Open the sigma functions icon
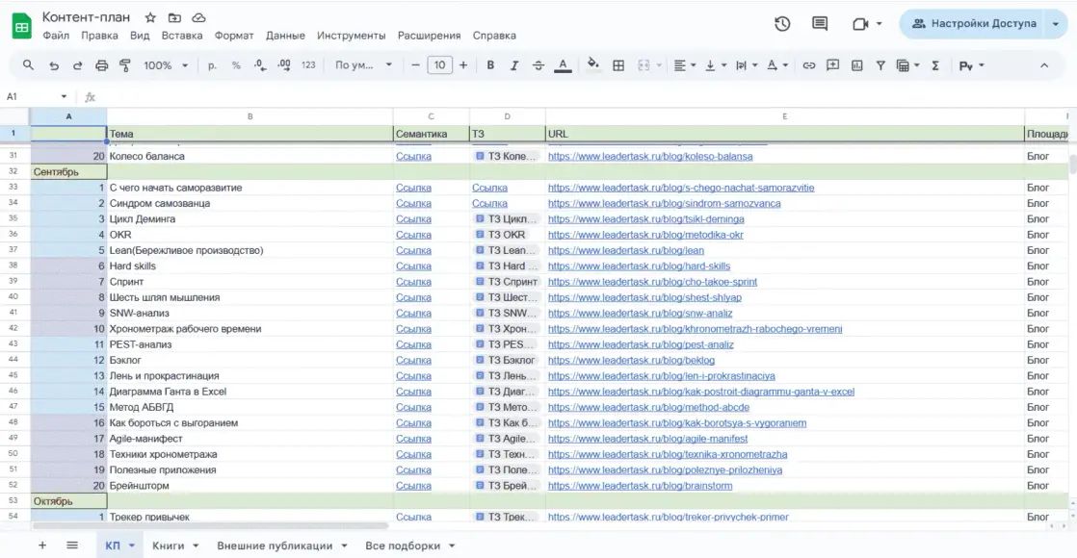 [x=934, y=65]
